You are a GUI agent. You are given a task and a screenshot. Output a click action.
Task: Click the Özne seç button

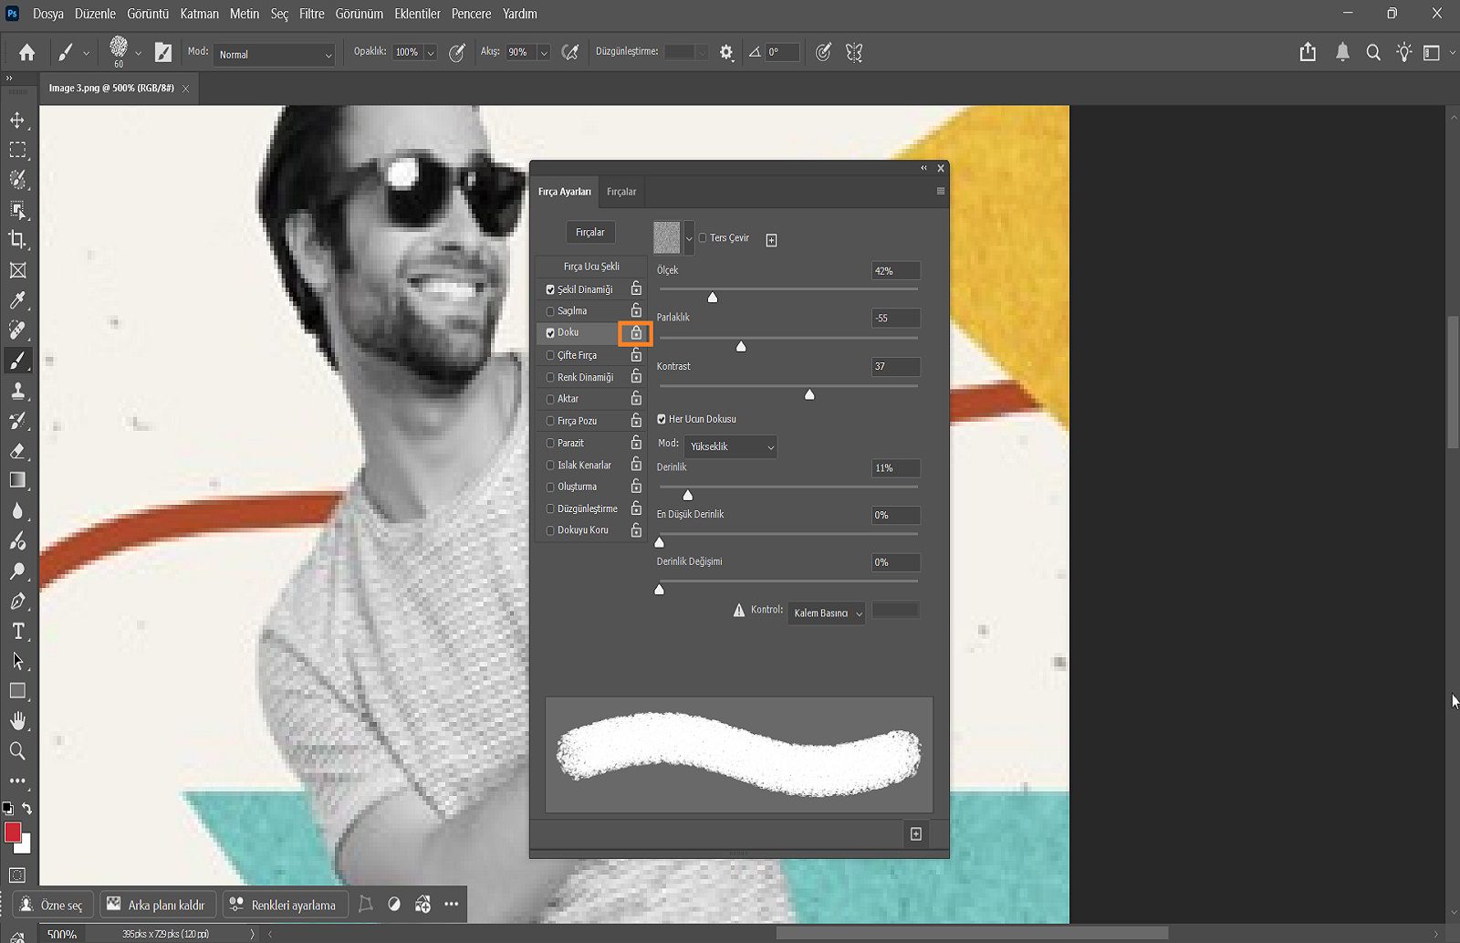(52, 904)
